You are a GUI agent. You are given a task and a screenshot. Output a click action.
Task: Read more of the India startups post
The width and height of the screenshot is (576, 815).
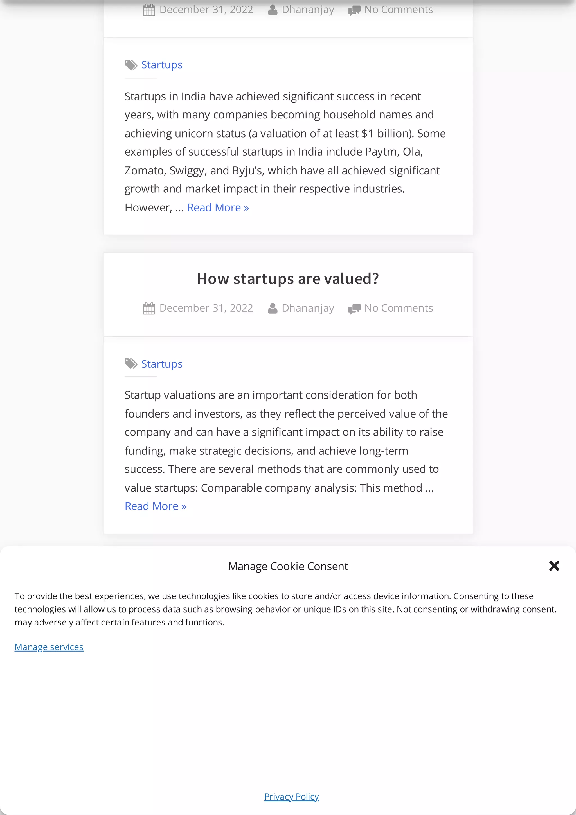click(218, 208)
